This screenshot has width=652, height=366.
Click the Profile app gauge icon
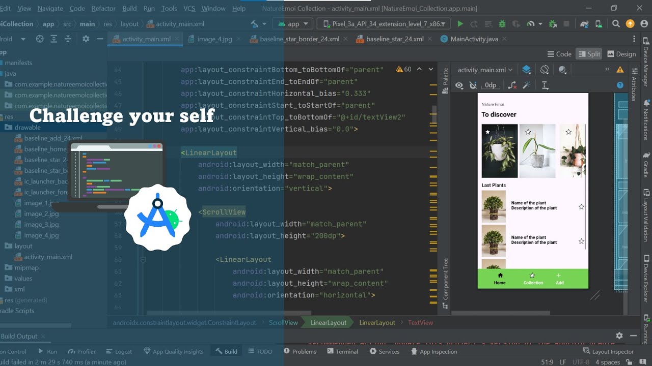[x=530, y=24]
